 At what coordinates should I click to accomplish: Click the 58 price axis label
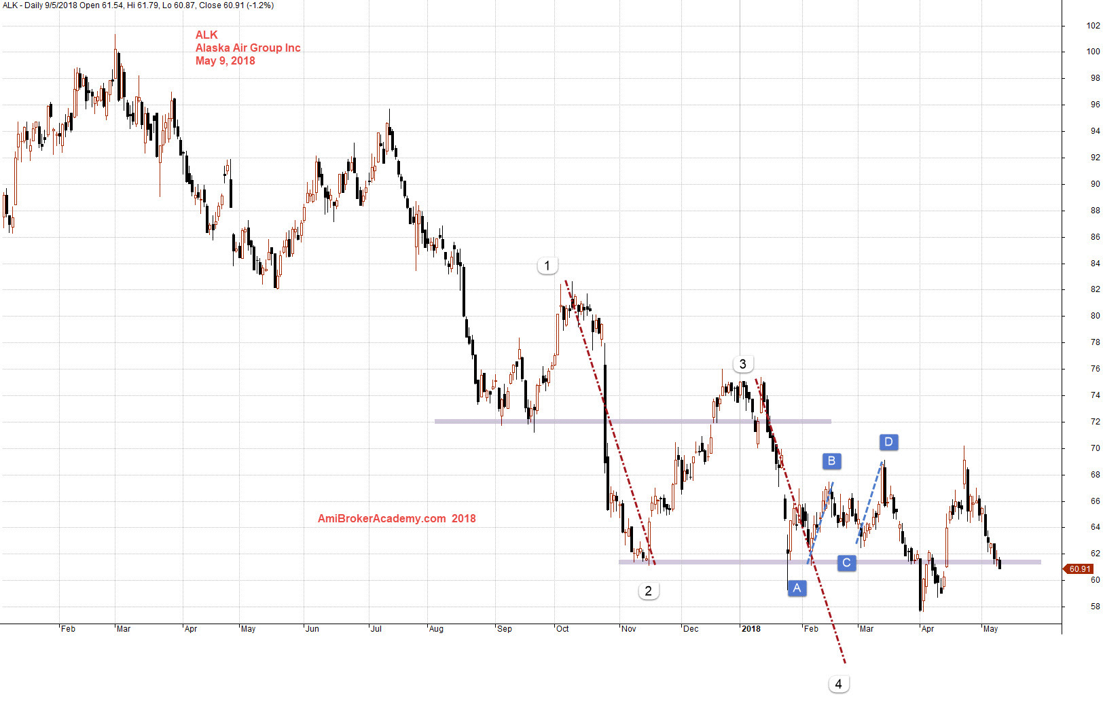[1096, 607]
